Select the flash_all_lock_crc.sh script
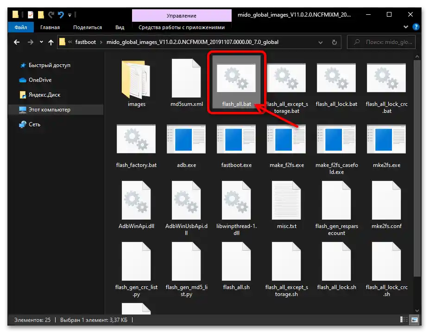 coord(386,269)
